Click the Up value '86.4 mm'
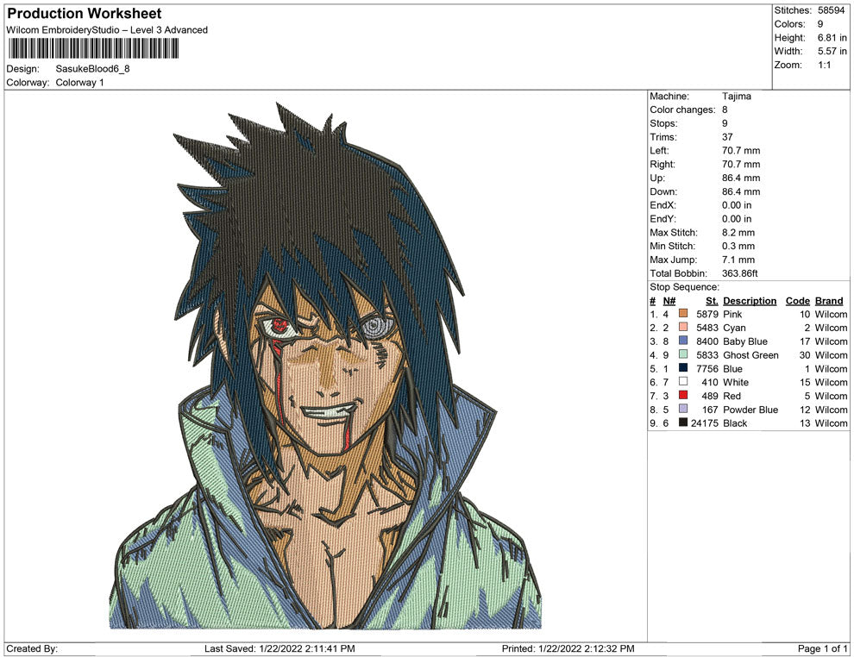The height and width of the screenshot is (657, 854). point(741,178)
